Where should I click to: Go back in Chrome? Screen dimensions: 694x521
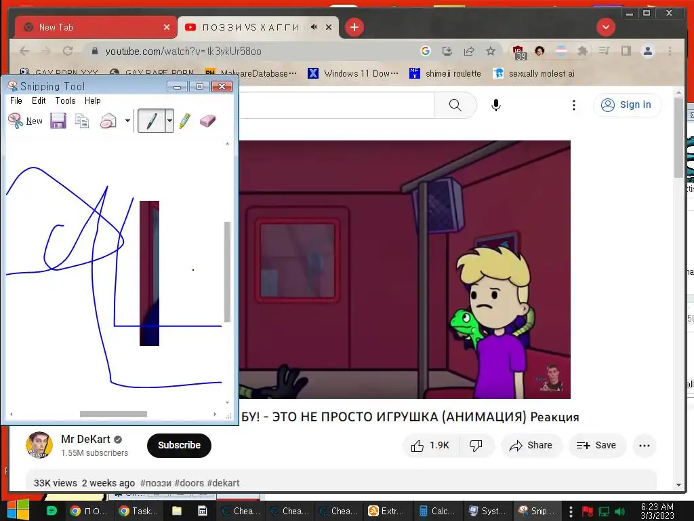point(24,51)
